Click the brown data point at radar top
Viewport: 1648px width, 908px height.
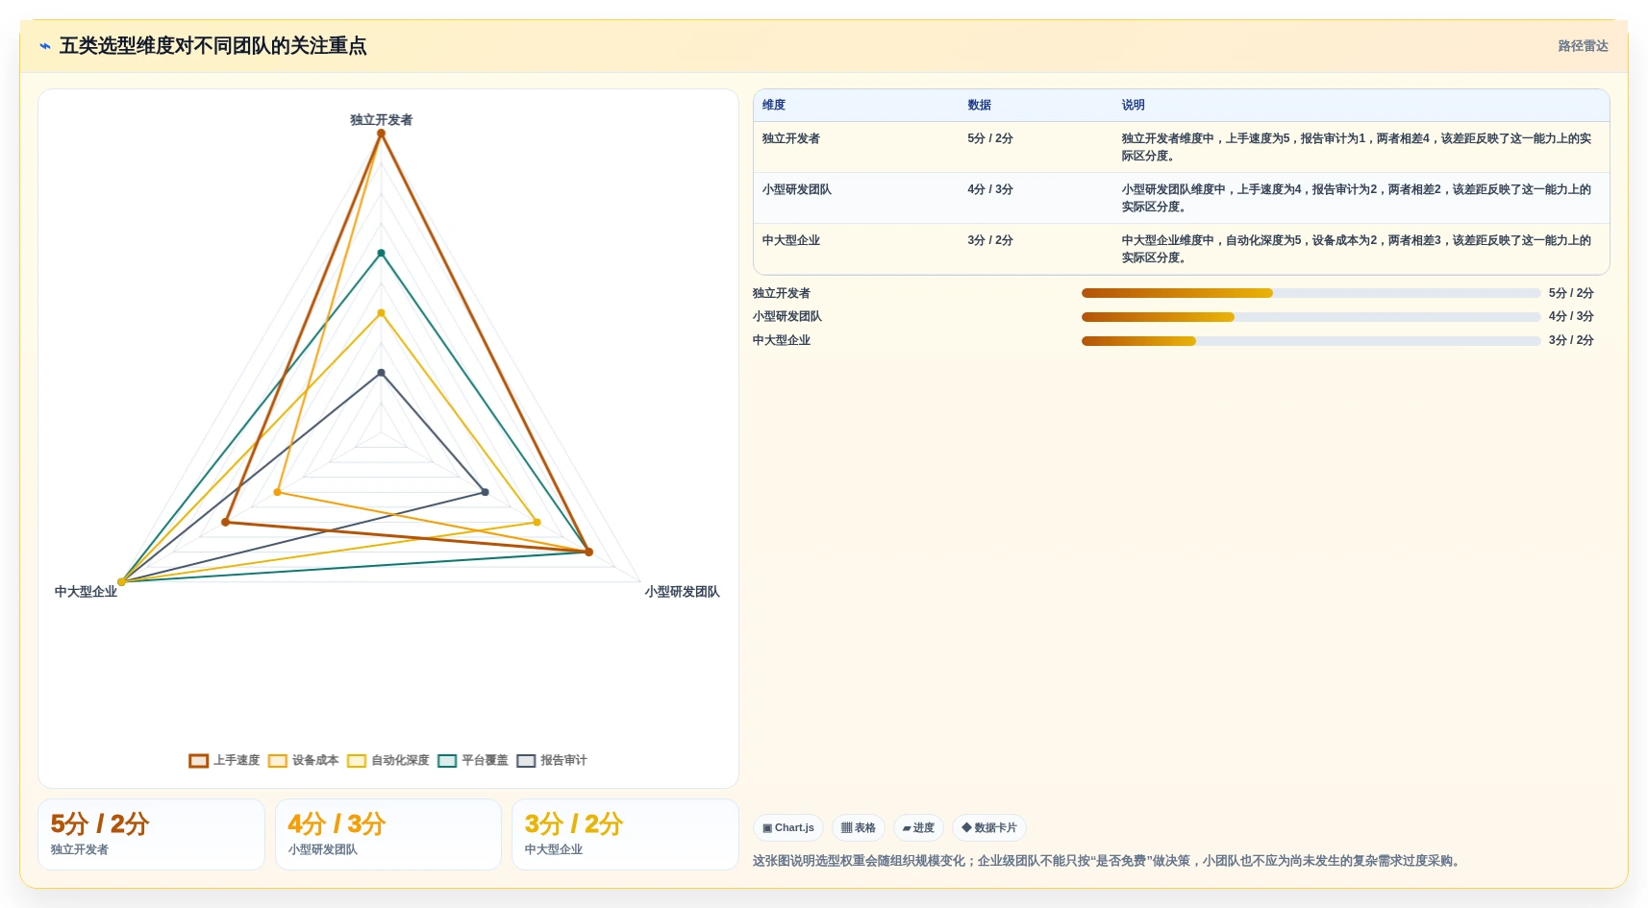382,134
